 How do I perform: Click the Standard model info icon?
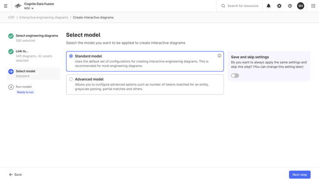tap(219, 56)
